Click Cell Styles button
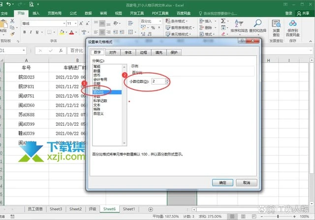Screen dimensions: 315x220 [178, 34]
